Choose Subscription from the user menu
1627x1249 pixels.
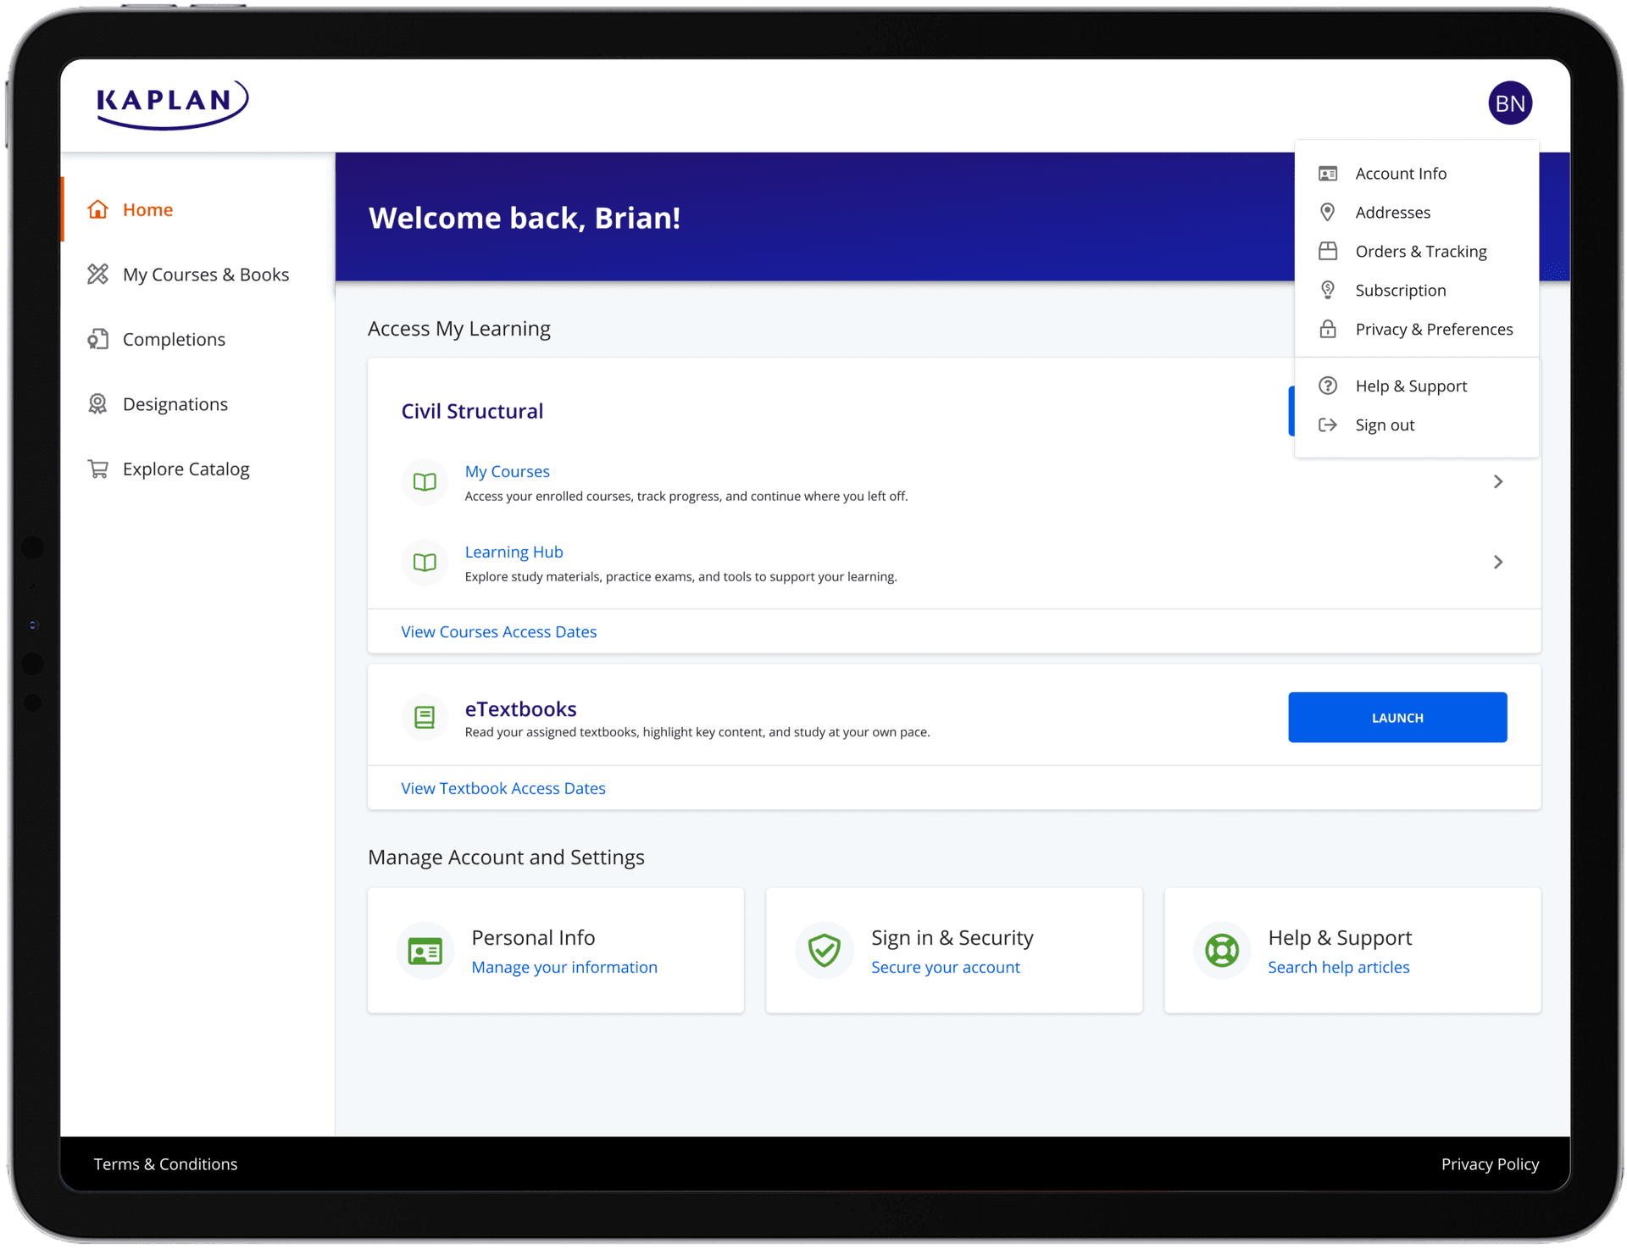click(1417, 290)
